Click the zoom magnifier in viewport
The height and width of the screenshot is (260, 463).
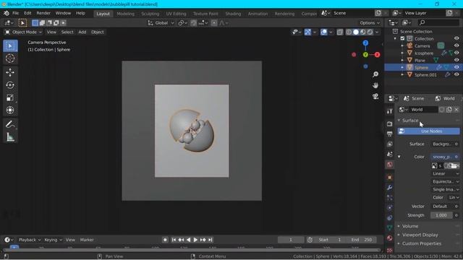click(375, 74)
